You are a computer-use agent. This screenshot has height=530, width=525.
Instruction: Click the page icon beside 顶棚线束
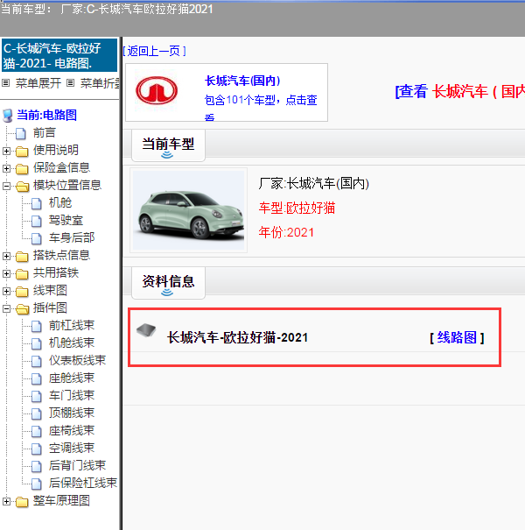coord(37,413)
